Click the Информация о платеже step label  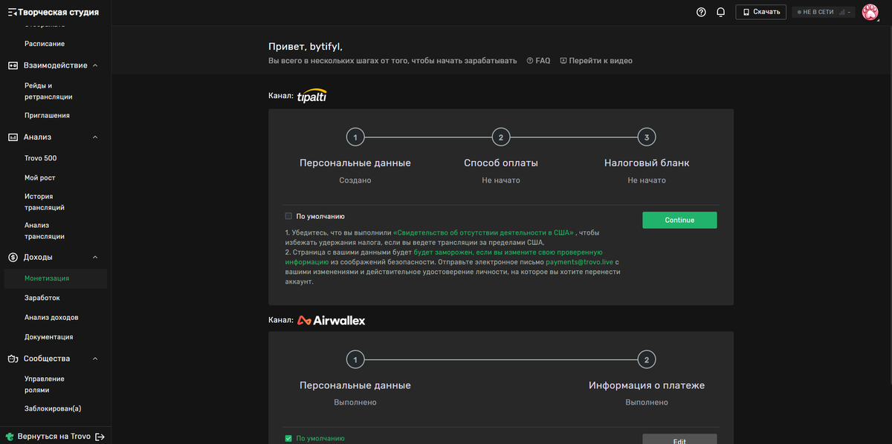coord(647,386)
